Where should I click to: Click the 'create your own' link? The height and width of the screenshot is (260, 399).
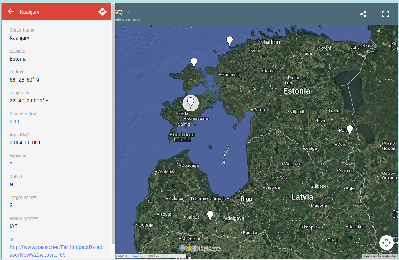[127, 19]
